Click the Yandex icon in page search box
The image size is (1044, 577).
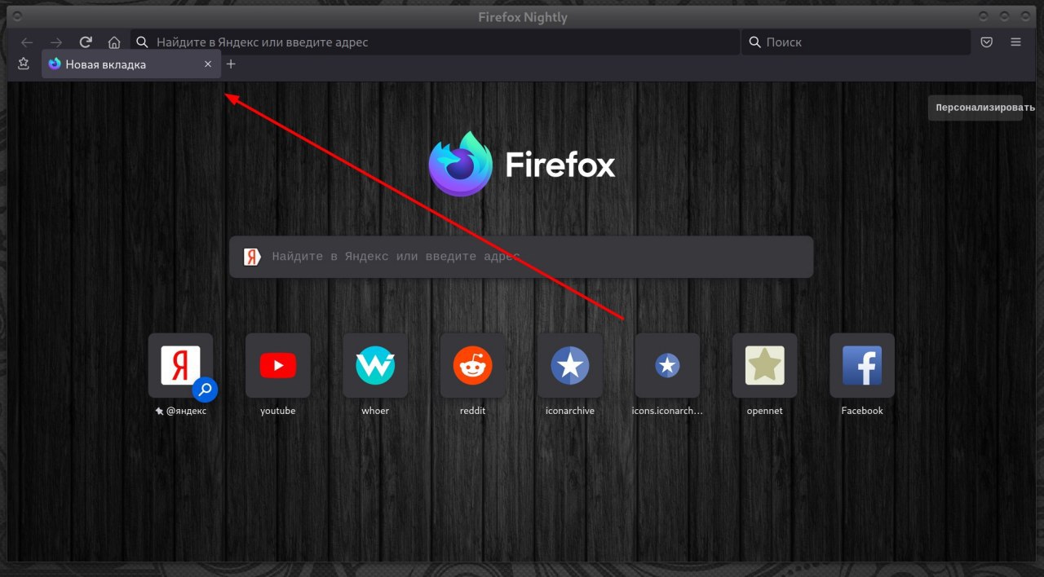point(252,257)
